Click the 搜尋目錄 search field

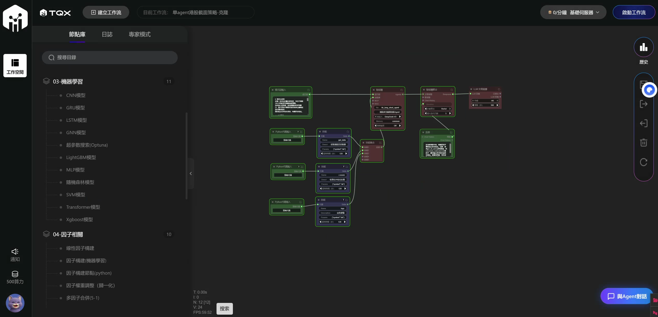110,57
